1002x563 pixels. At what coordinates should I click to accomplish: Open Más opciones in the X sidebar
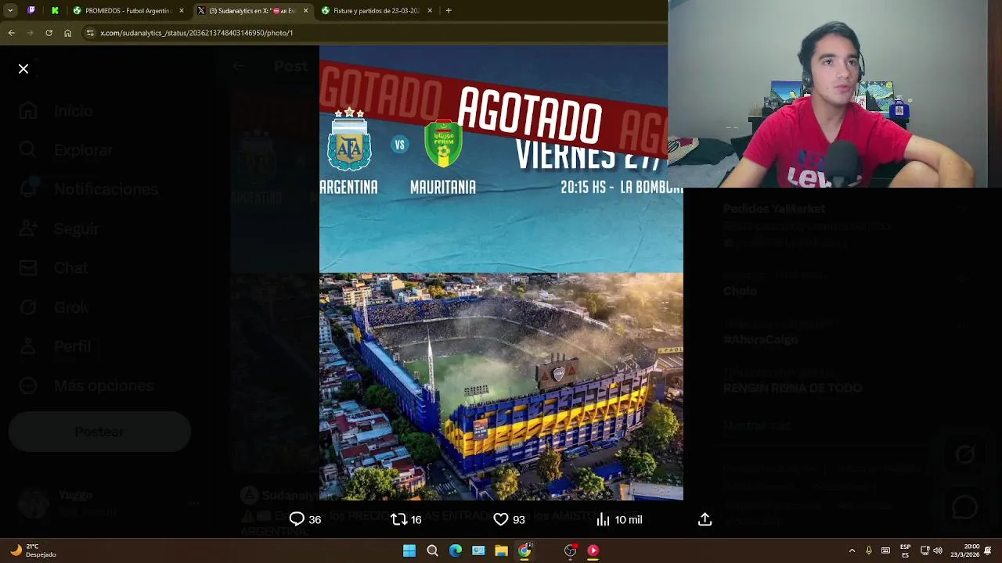click(x=86, y=385)
